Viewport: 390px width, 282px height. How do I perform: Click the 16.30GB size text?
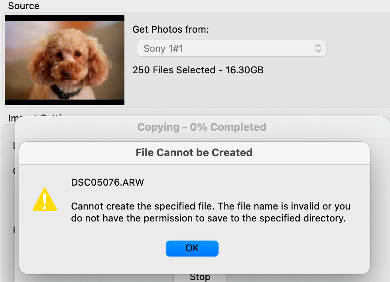pyautogui.click(x=244, y=70)
